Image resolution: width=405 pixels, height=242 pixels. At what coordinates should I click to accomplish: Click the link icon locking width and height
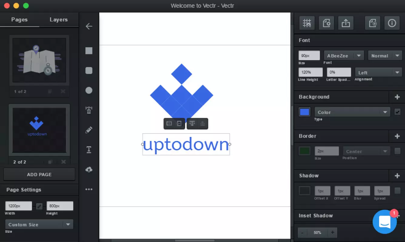(39, 206)
